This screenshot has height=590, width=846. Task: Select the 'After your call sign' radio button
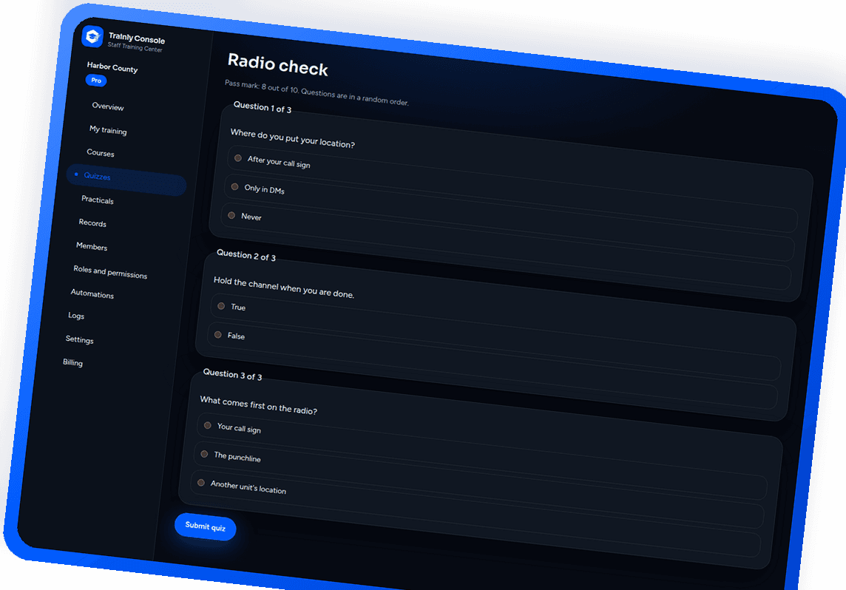238,158
